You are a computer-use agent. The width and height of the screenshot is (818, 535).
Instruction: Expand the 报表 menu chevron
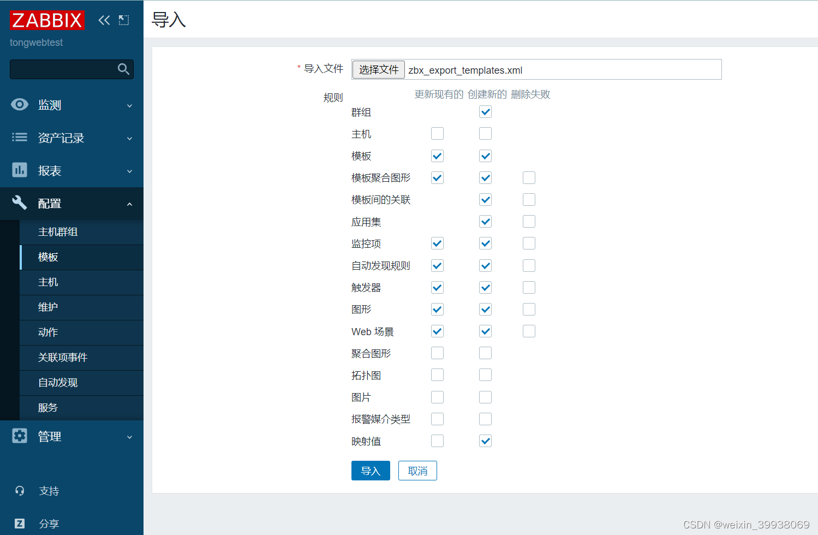[x=129, y=171]
